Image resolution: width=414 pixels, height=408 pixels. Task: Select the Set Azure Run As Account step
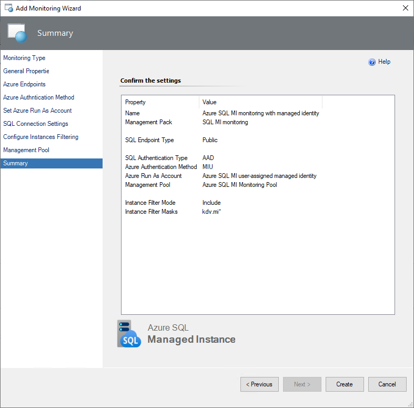tap(37, 111)
